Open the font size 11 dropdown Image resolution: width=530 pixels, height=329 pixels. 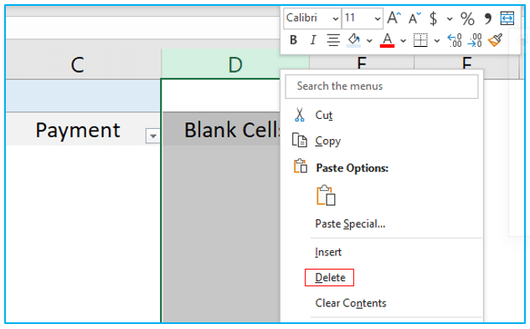(x=378, y=18)
